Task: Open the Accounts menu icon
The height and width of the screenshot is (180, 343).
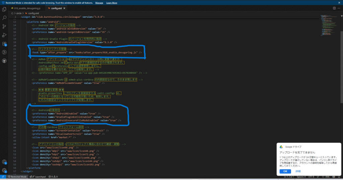Action: 4,162
